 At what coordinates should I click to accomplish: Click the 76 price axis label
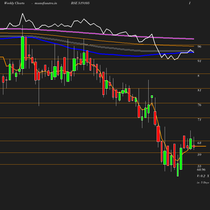(x=199, y=105)
